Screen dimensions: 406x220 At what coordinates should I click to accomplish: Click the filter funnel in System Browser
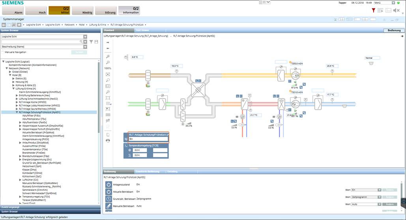[x=91, y=42]
